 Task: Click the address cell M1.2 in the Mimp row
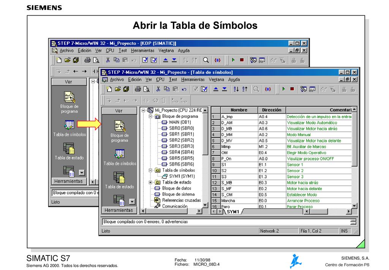tap(272, 147)
